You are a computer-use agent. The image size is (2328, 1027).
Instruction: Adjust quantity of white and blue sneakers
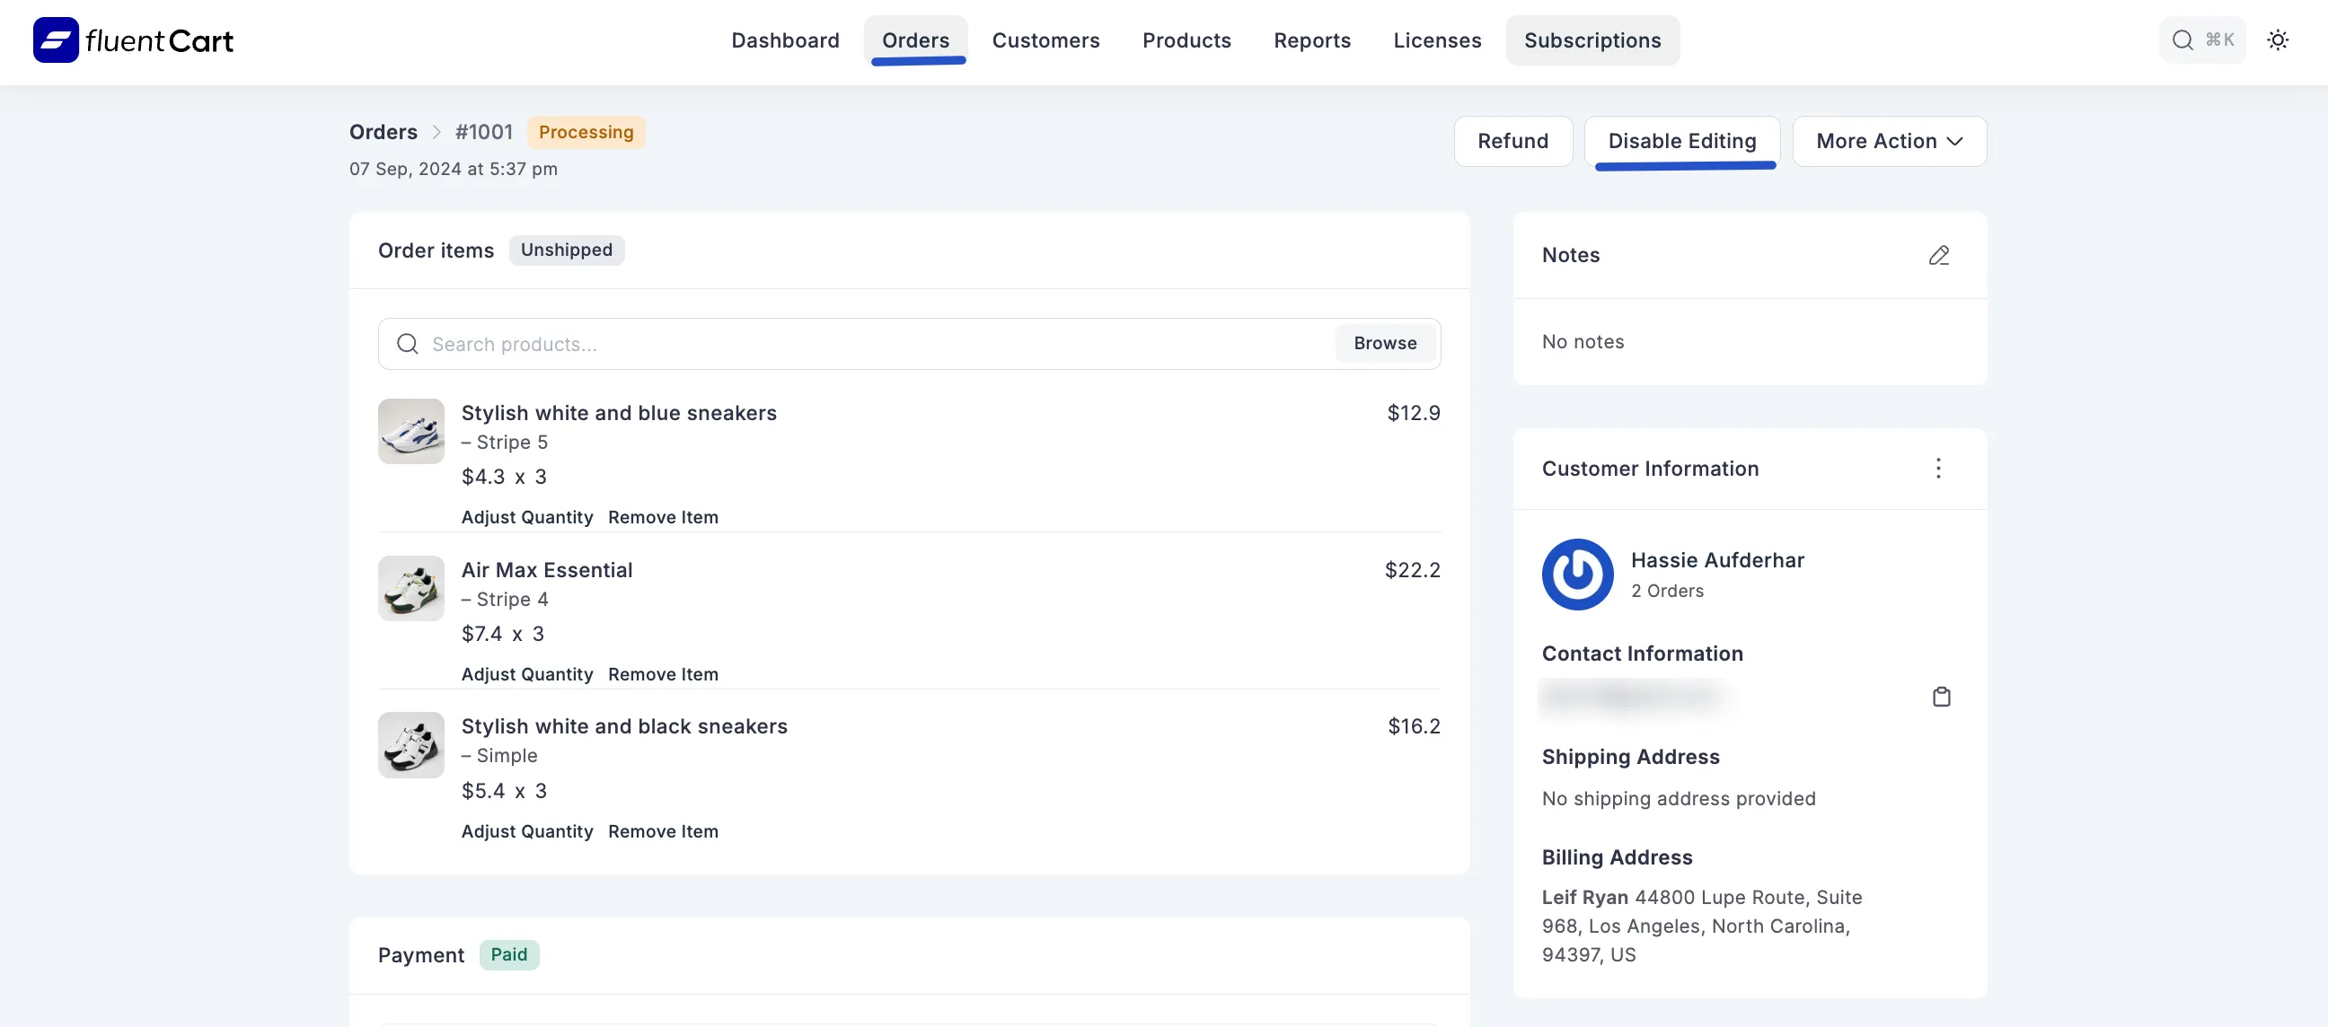tap(527, 518)
